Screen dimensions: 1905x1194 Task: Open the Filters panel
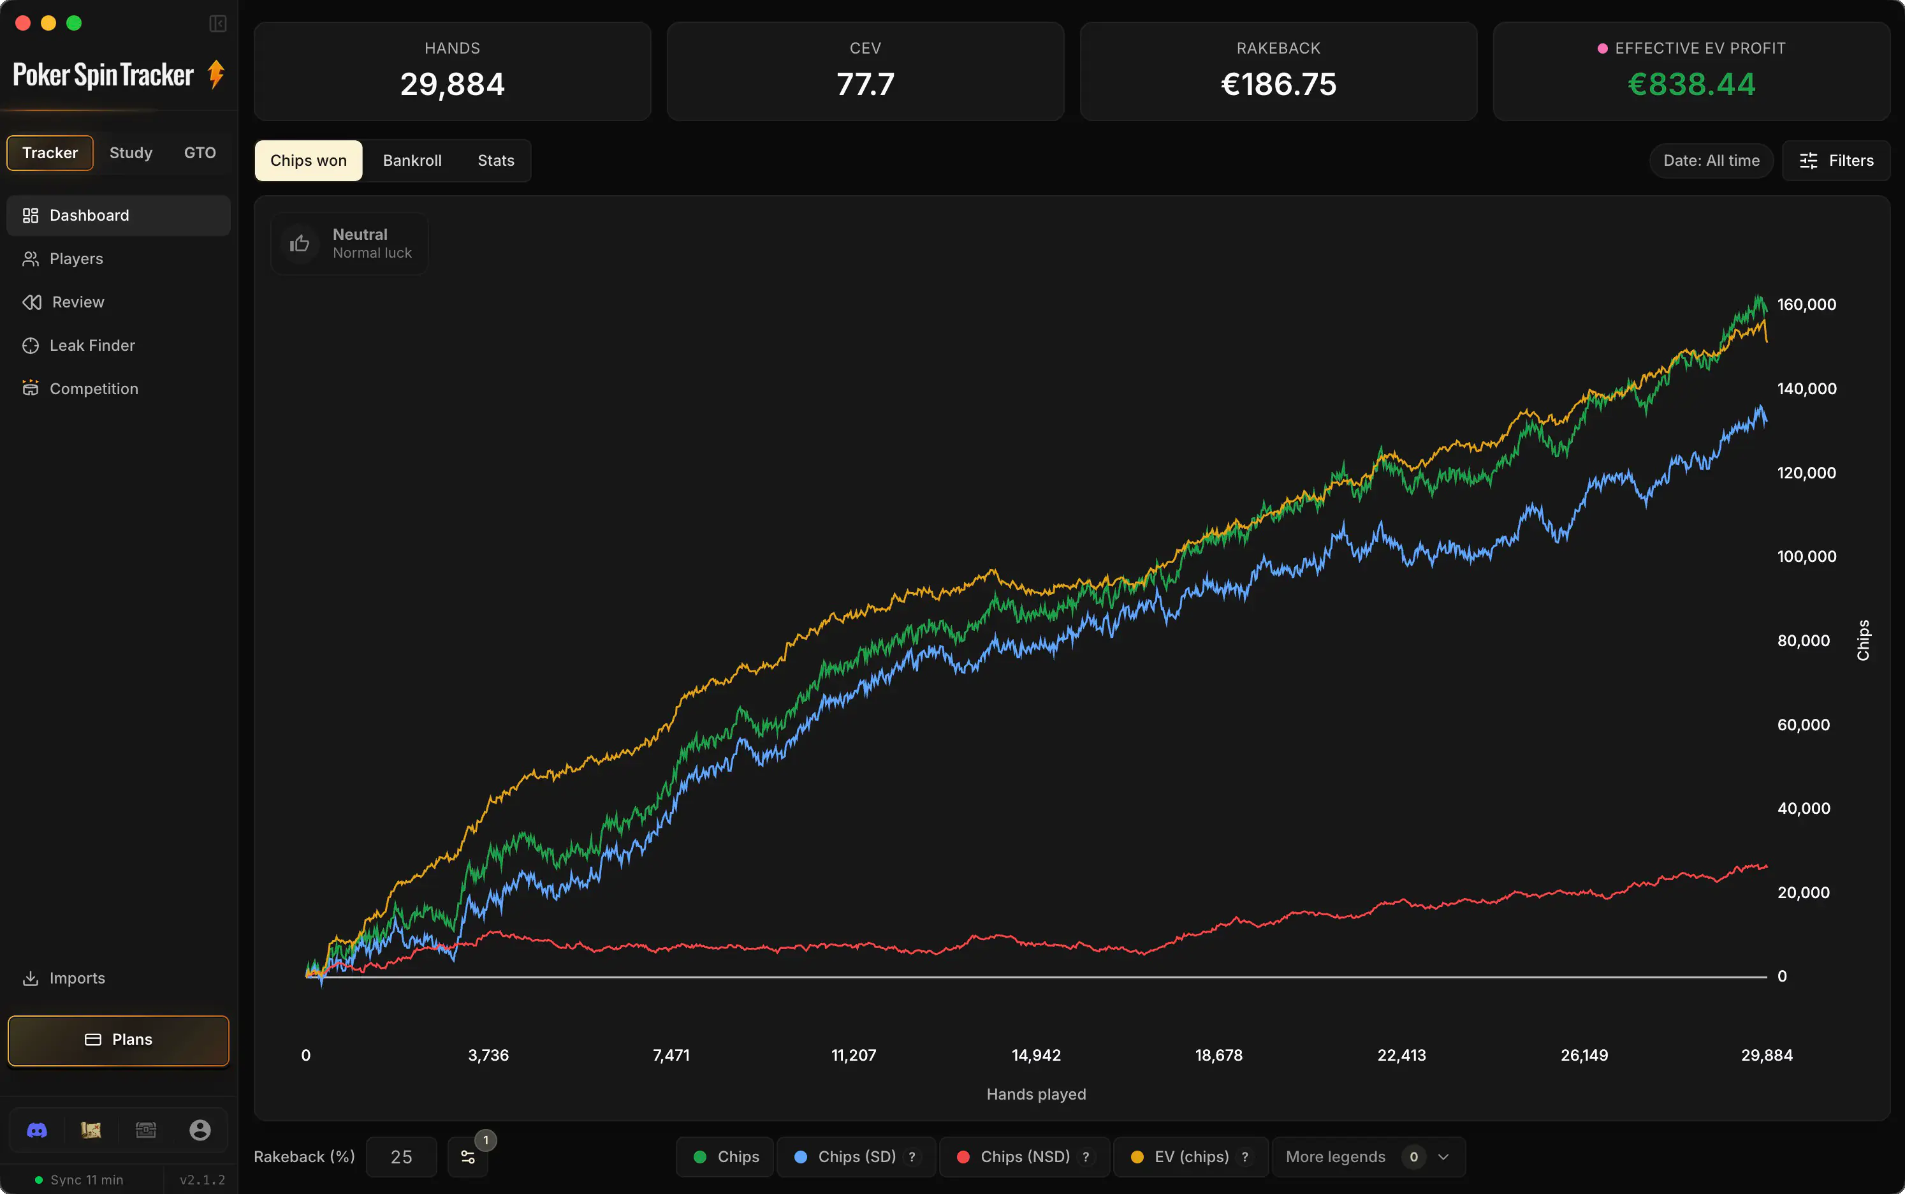coord(1836,161)
